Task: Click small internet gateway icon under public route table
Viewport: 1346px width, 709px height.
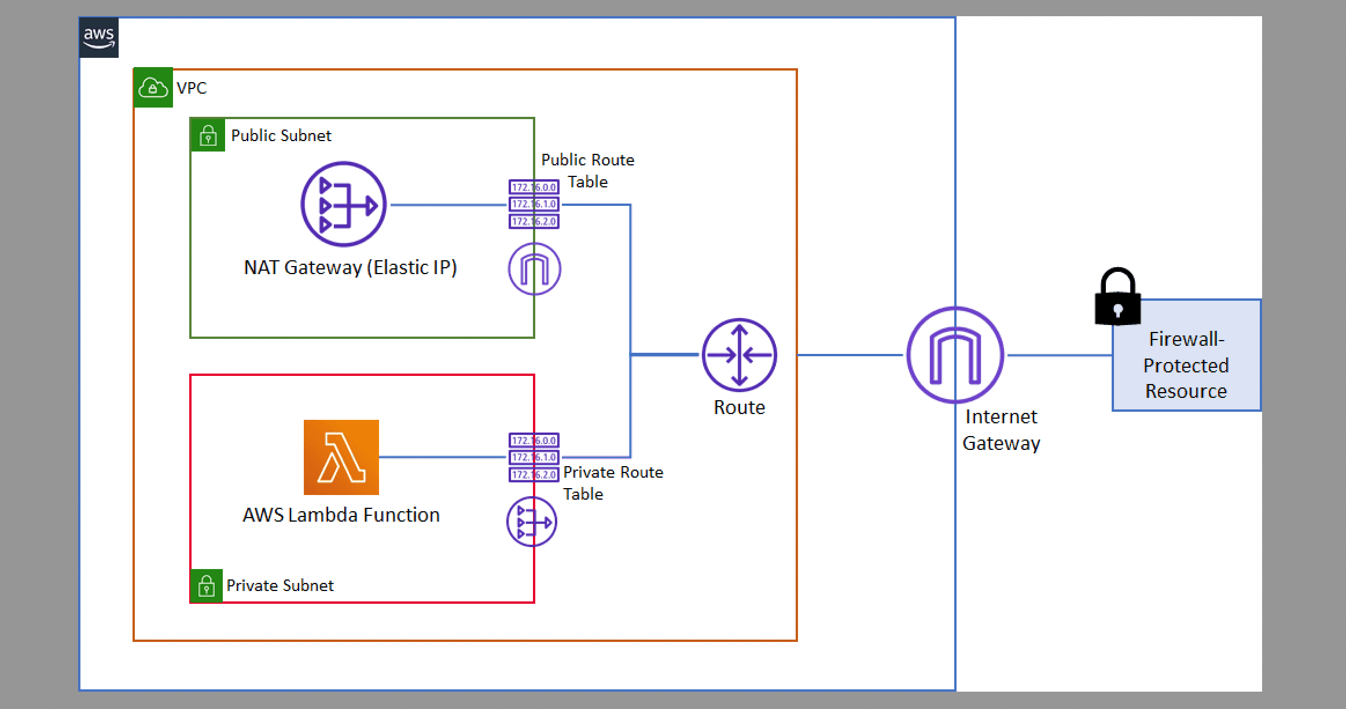Action: [534, 269]
